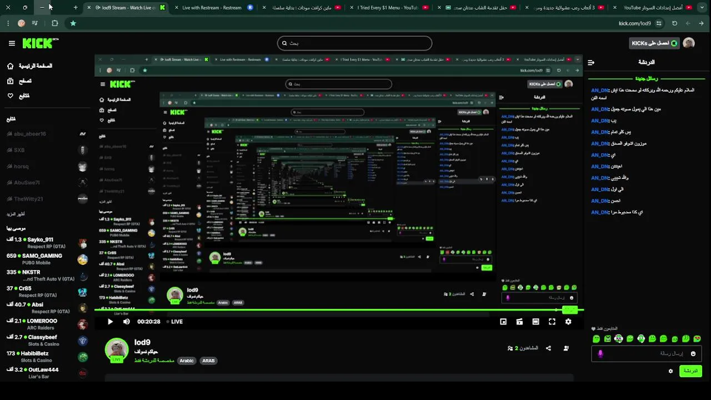Click the browser profile avatar
Screen dimensions: 711x400
tap(21, 23)
